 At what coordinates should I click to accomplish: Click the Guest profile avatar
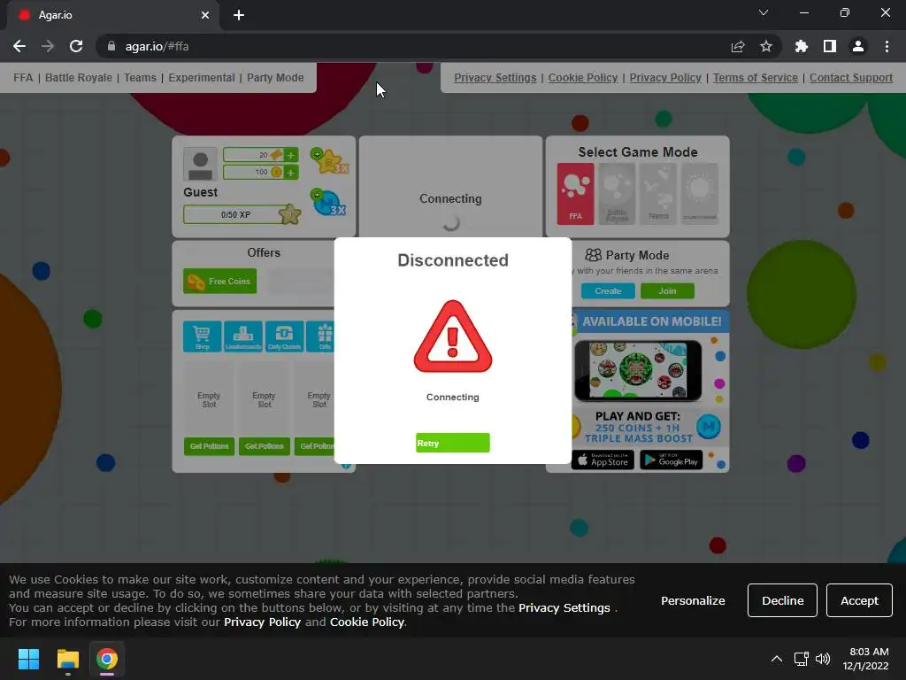click(x=200, y=164)
